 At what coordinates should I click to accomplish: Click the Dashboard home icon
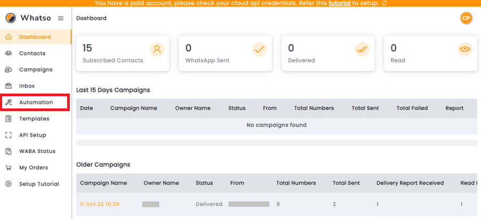coord(9,37)
